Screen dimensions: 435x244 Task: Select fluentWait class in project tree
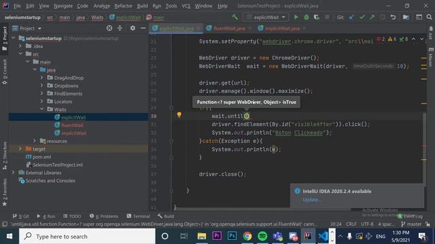click(72, 125)
